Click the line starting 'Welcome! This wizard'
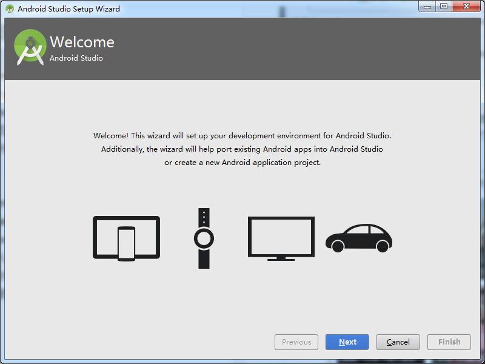This screenshot has height=364, width=485. tap(242, 136)
